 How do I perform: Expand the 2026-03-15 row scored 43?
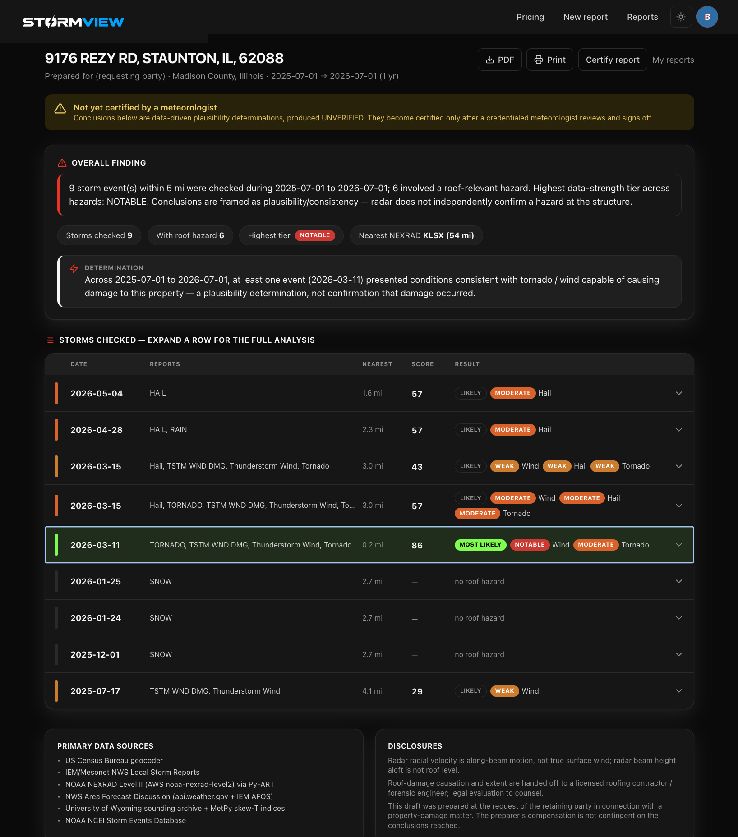[369, 466]
